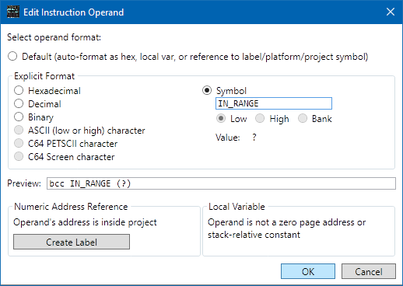Viewport: 403px width, 286px height.
Task: Click the 'Numeric Address Reference' group heading
Action: point(71,207)
